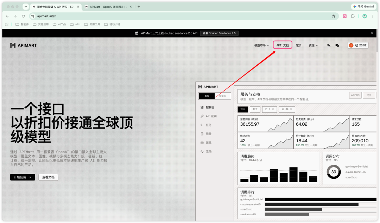Screen dimensions: 380x223
Task: Open the n8n bookmark folder
Action: pyautogui.click(x=75, y=24)
